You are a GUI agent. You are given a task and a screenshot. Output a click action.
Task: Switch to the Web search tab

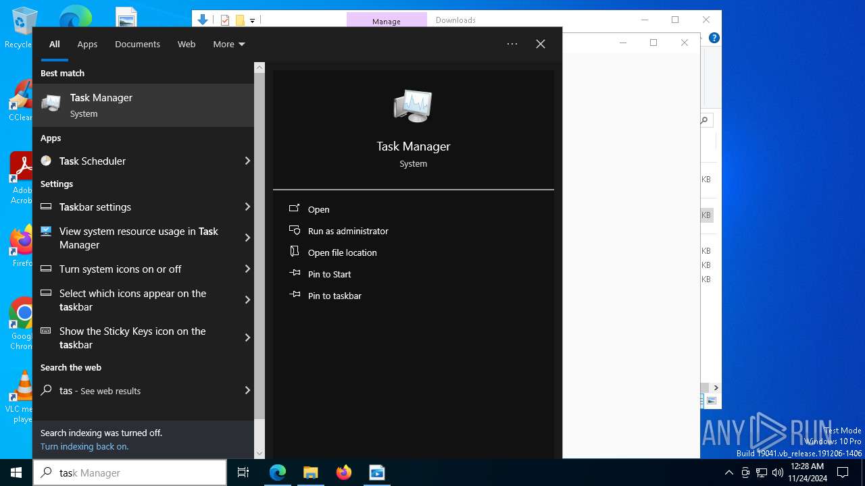click(x=187, y=44)
